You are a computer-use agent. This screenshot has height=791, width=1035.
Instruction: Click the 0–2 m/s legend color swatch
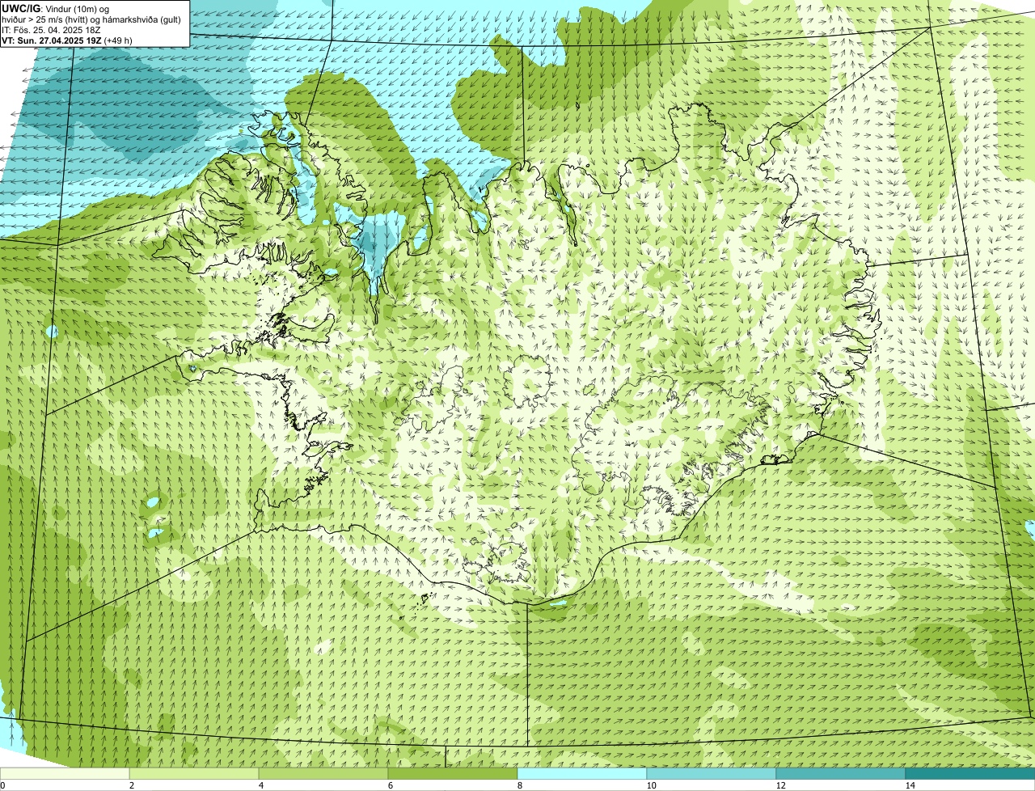point(65,774)
